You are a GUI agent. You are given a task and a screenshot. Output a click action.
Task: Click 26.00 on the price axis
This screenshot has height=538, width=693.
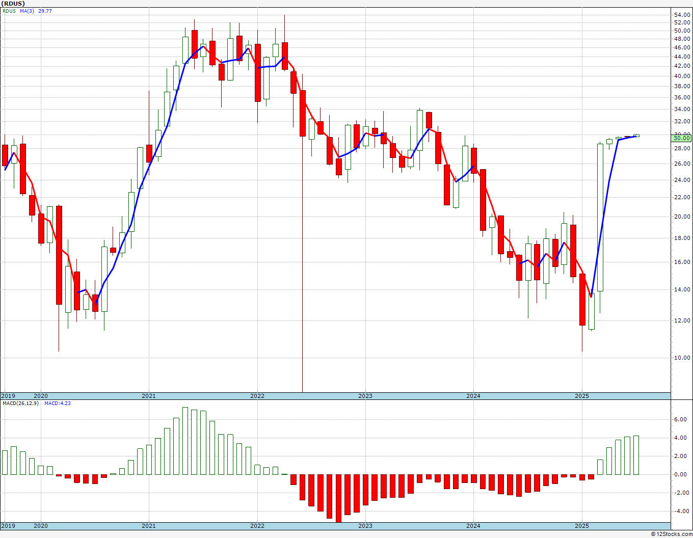(682, 164)
